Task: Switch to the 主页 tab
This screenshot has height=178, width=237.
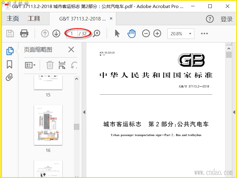Action: [x=13, y=19]
